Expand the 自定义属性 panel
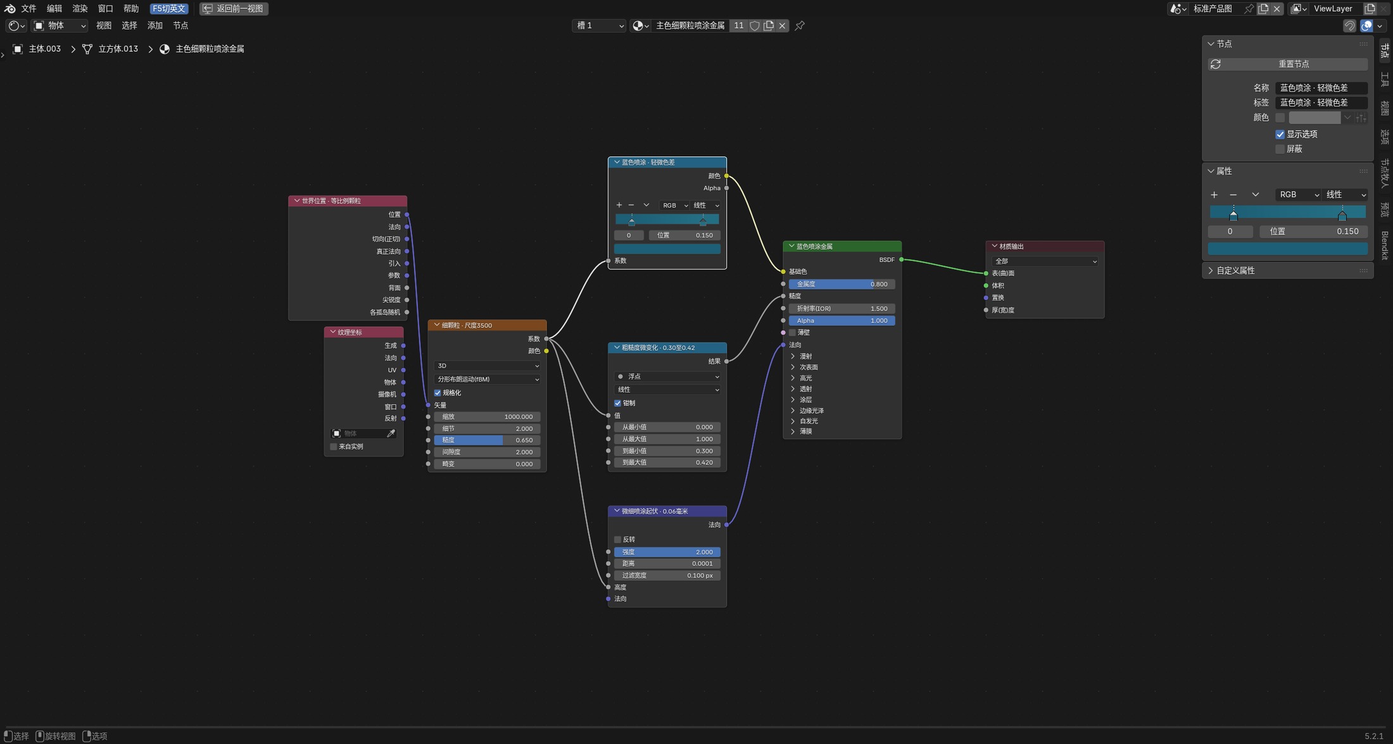Viewport: 1393px width, 744px height. click(x=1235, y=270)
